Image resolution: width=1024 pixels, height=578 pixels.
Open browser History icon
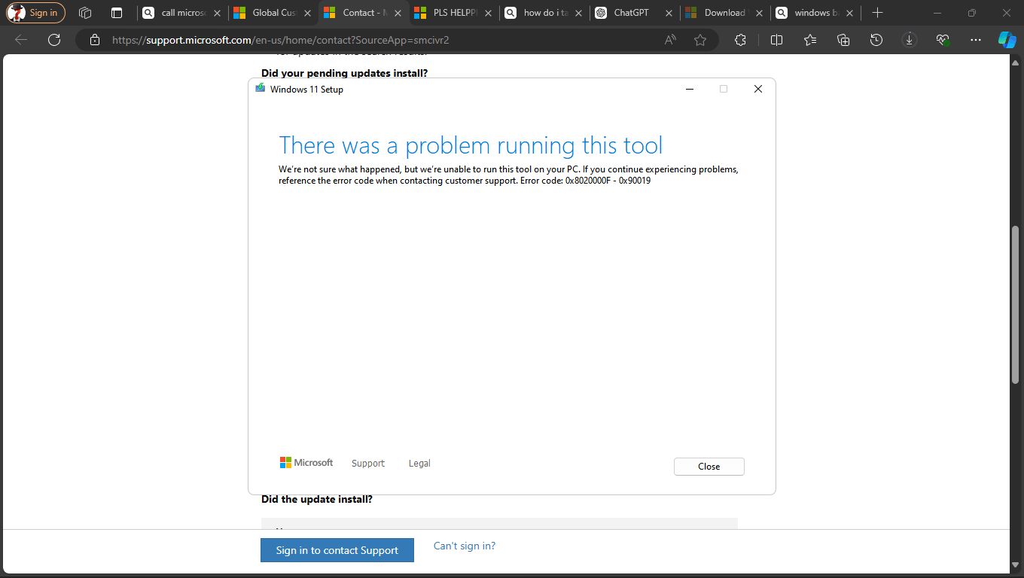(876, 40)
